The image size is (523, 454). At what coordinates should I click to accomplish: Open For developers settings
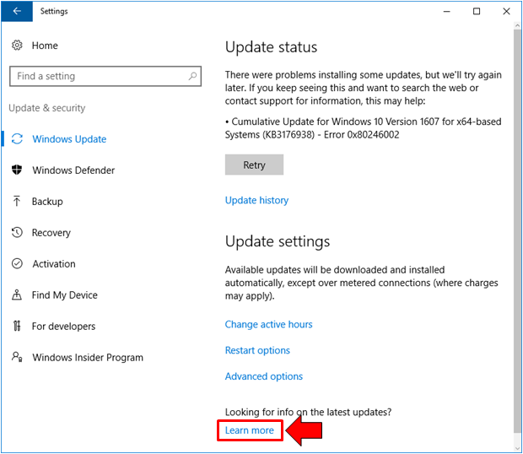pos(64,327)
